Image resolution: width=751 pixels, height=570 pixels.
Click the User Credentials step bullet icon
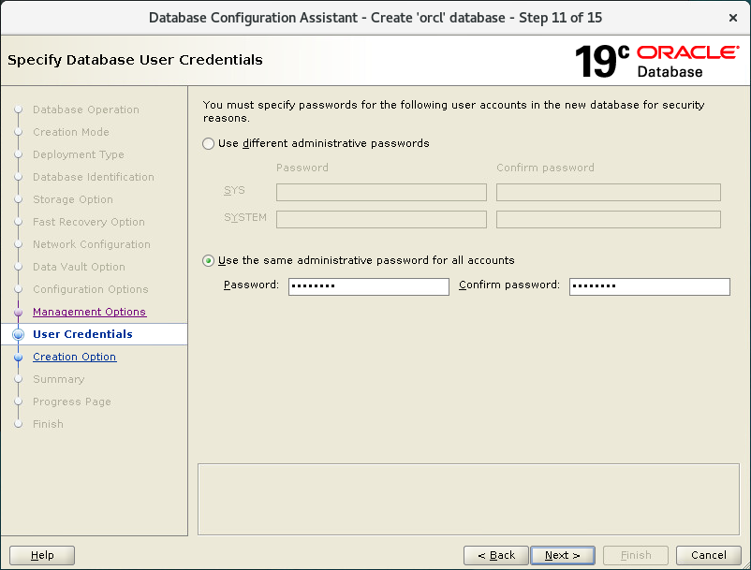click(x=18, y=334)
